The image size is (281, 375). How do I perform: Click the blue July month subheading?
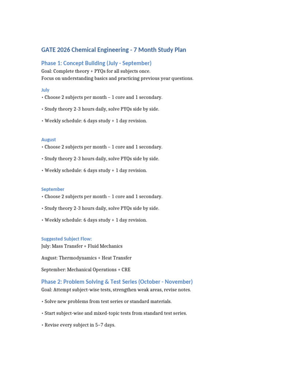45,90
